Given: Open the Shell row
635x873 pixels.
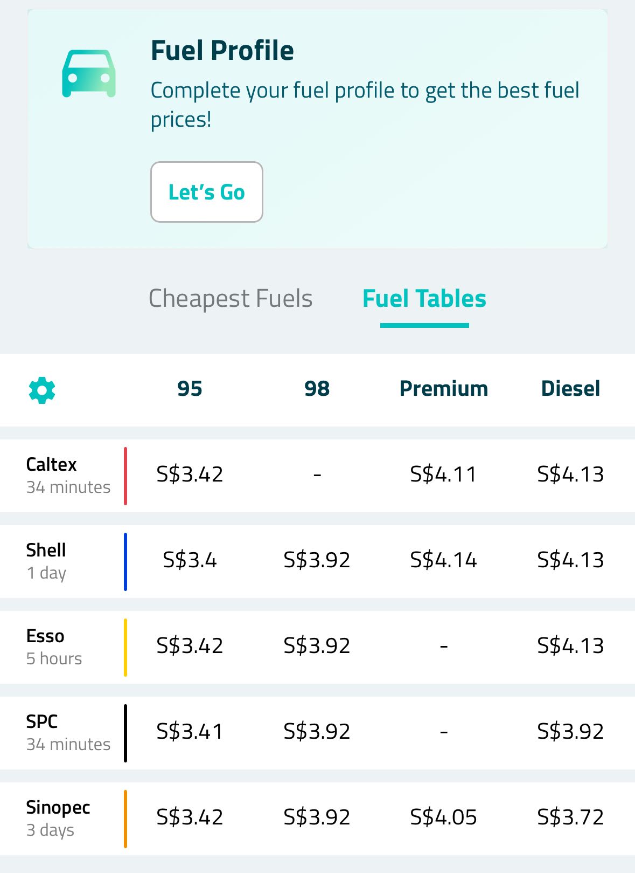Looking at the screenshot, I should 317,561.
